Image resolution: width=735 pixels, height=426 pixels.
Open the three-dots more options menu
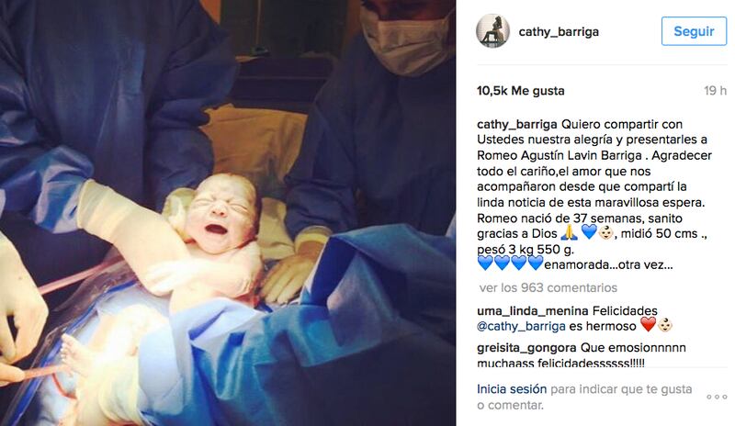tap(717, 397)
